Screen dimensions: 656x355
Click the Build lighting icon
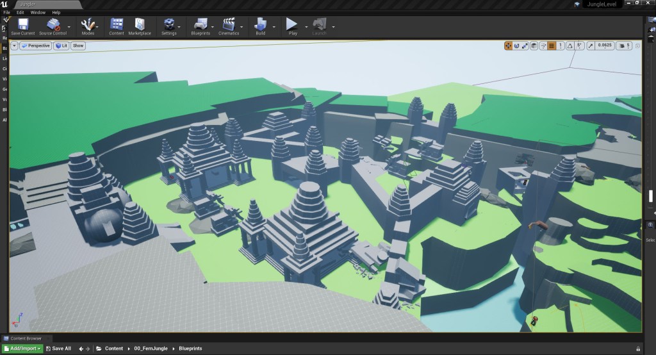[x=260, y=24]
